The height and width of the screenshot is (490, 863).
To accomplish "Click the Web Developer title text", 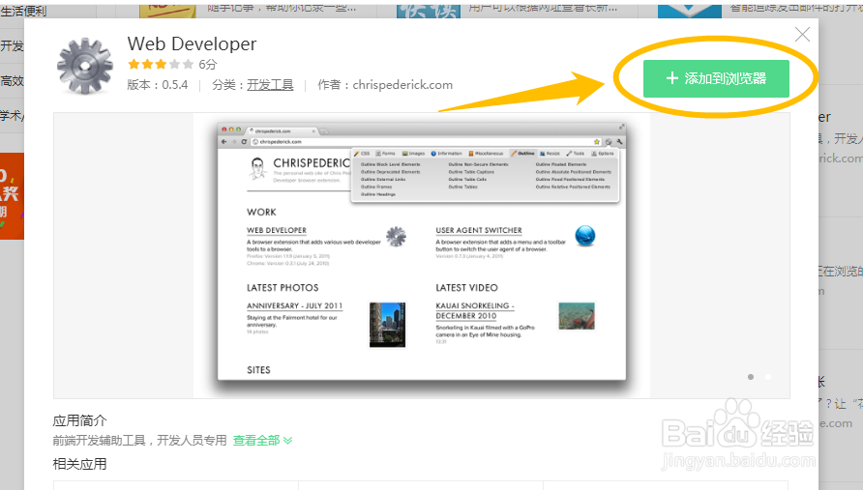I will tap(193, 44).
